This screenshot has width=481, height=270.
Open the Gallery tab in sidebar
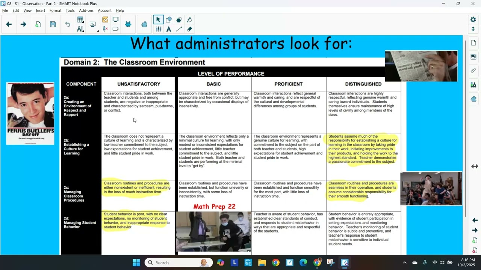[x=473, y=57]
